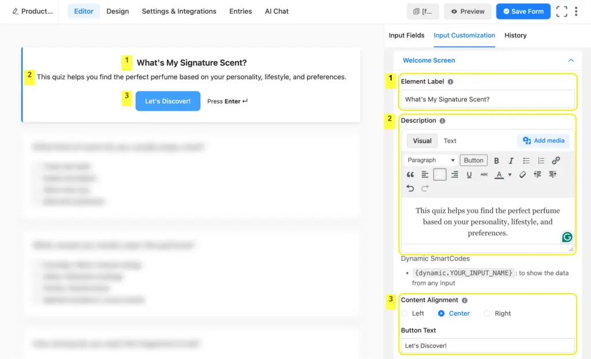This screenshot has height=359, width=591.
Task: Apply text color with the A icon
Action: click(499, 175)
